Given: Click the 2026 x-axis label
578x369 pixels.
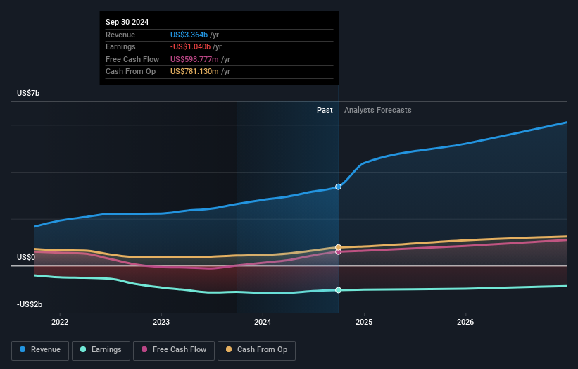Looking at the screenshot, I should coord(465,322).
